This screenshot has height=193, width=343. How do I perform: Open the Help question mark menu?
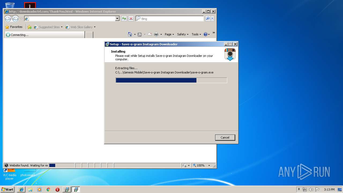pos(206,34)
